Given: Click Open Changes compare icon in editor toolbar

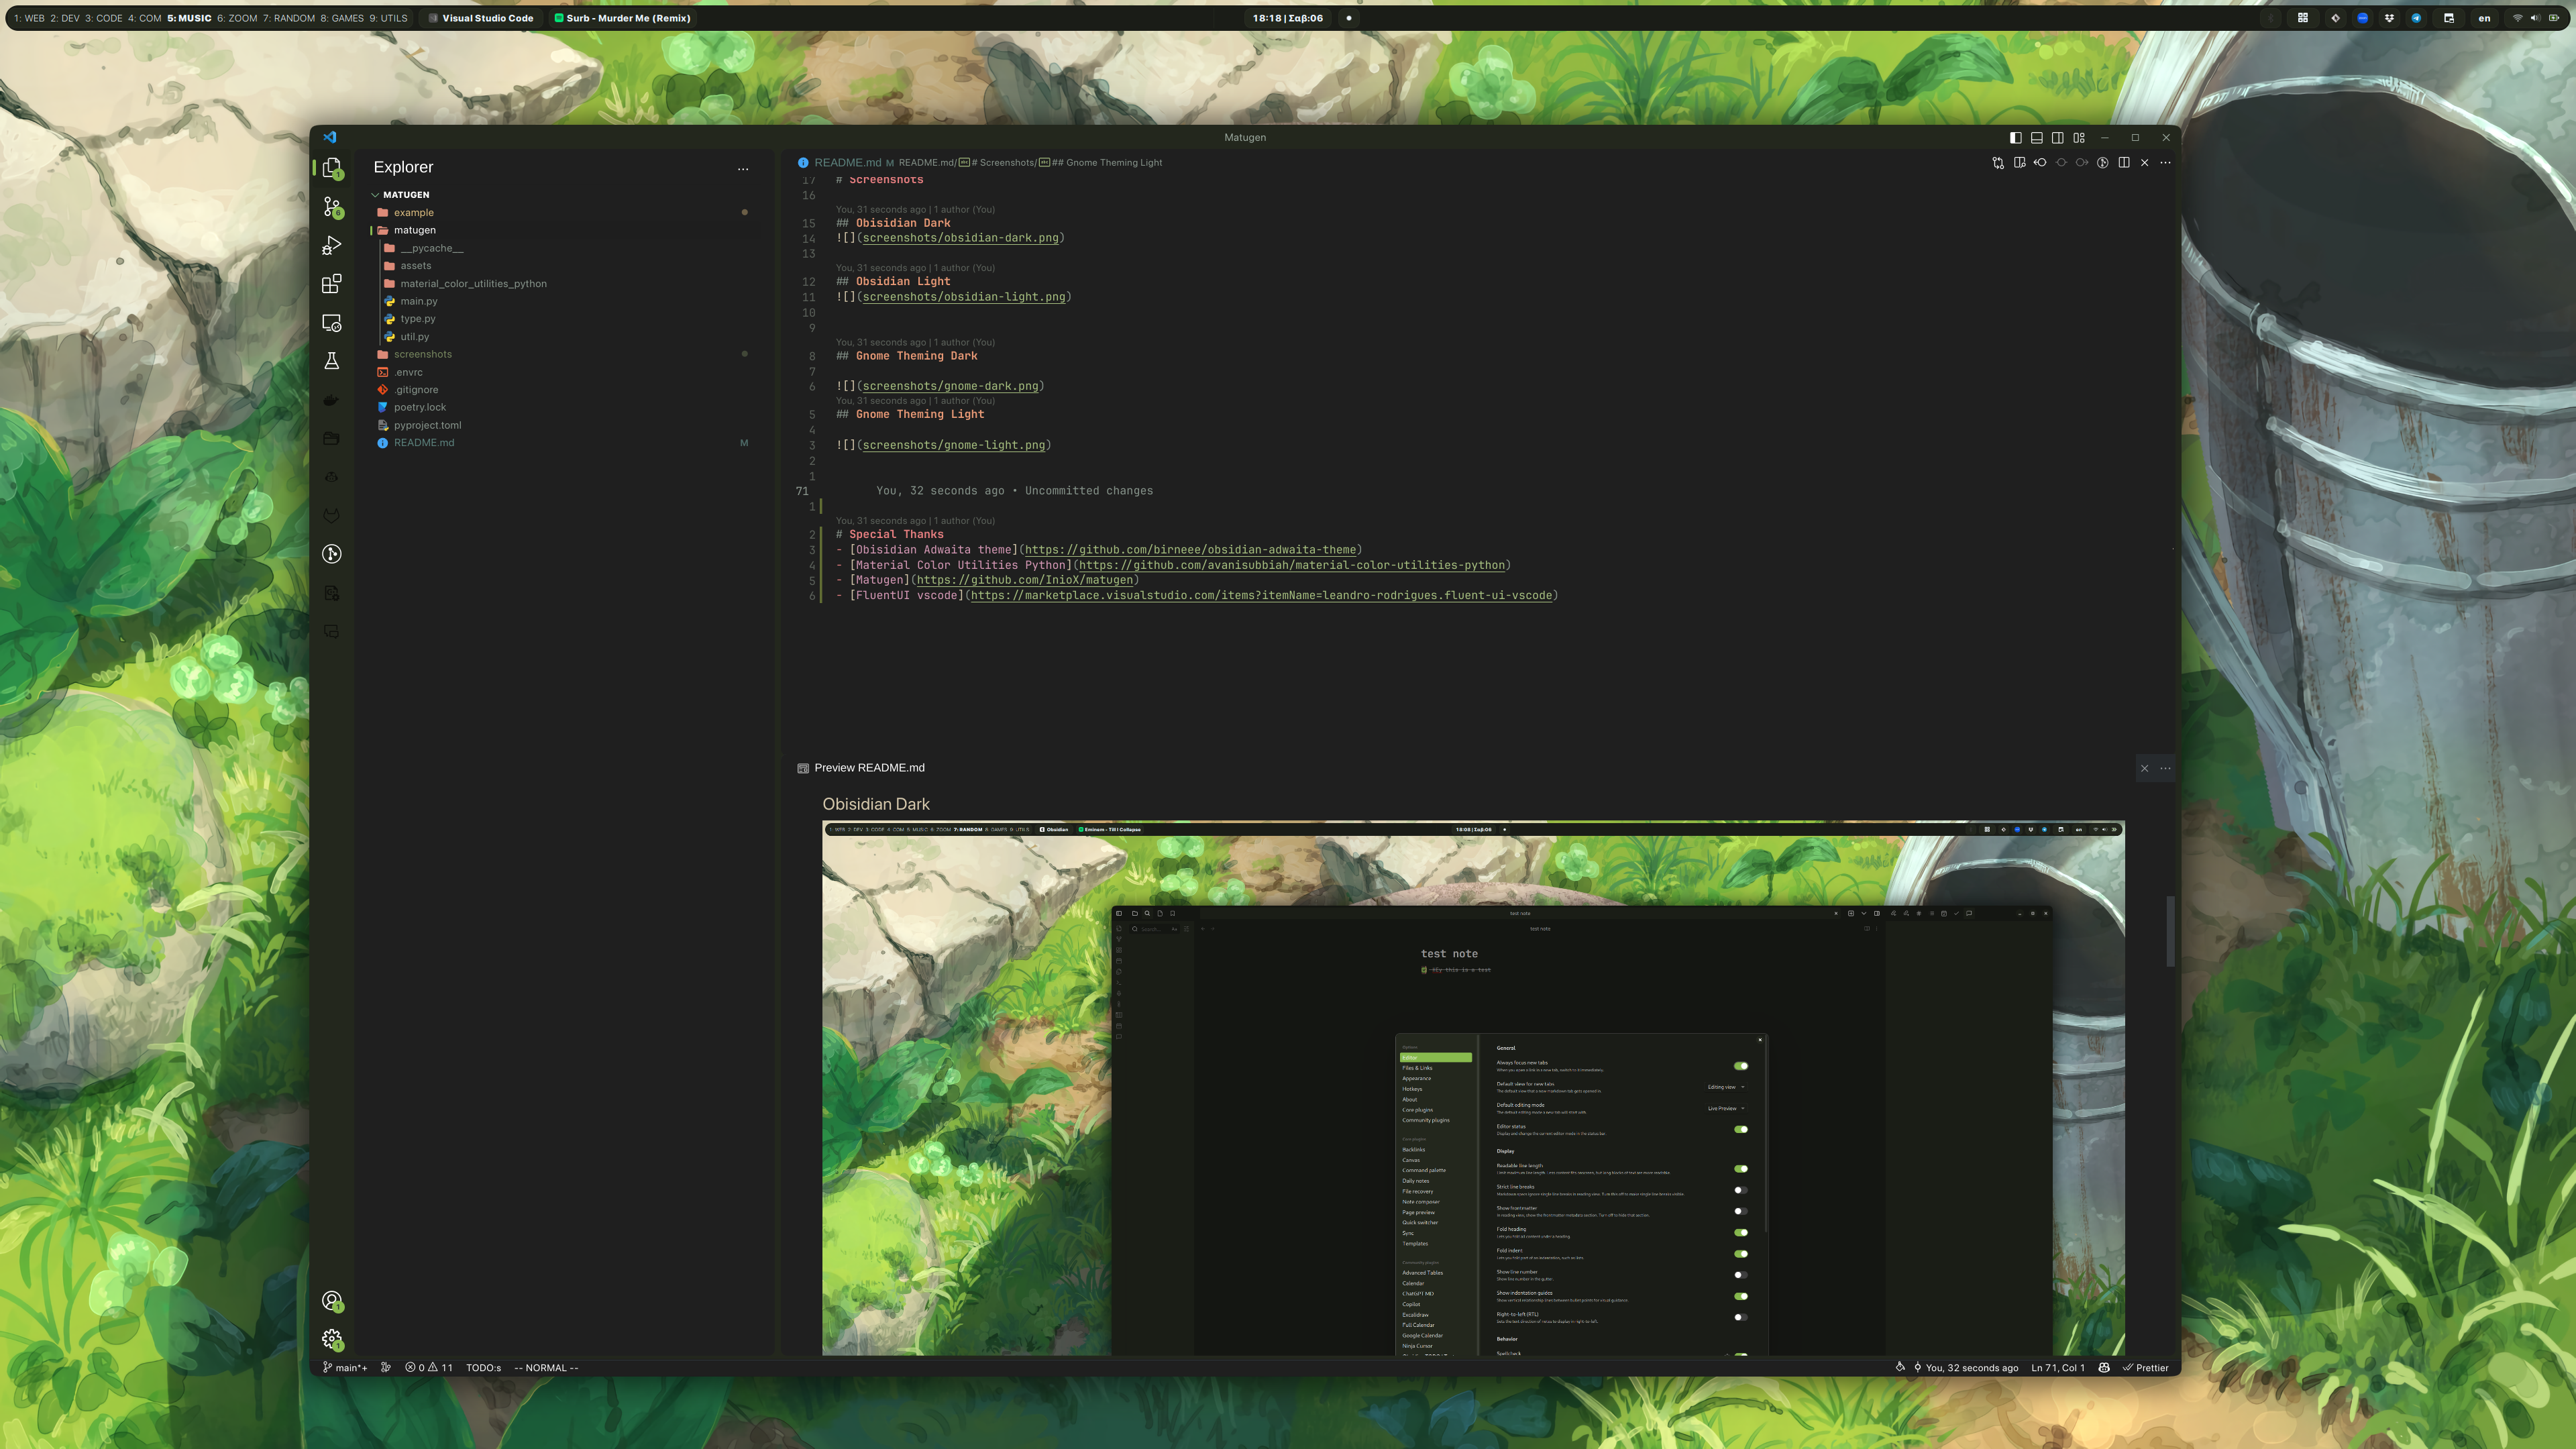Looking at the screenshot, I should pos(1997,163).
